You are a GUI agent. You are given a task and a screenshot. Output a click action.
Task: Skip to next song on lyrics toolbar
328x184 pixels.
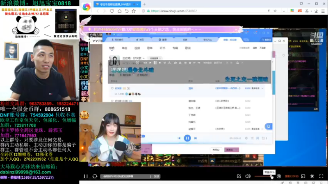pyautogui.click(x=160, y=63)
